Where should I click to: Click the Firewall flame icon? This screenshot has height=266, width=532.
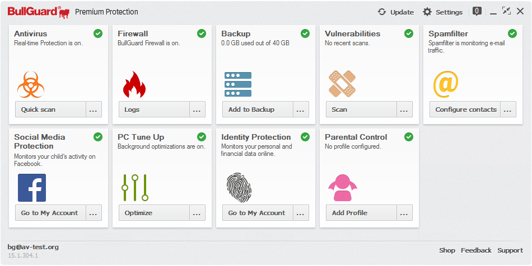(134, 84)
